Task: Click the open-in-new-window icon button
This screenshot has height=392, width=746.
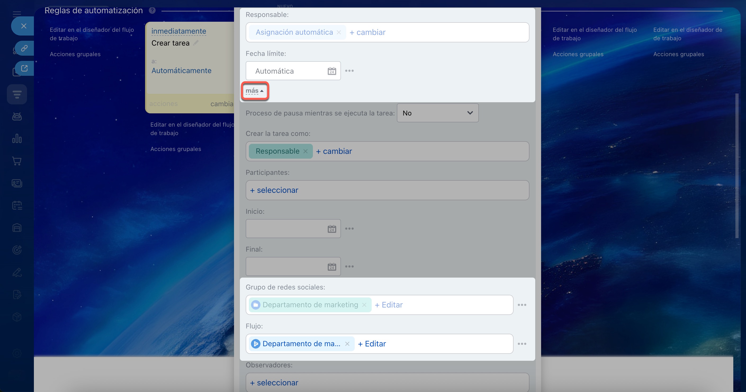Action: point(24,68)
